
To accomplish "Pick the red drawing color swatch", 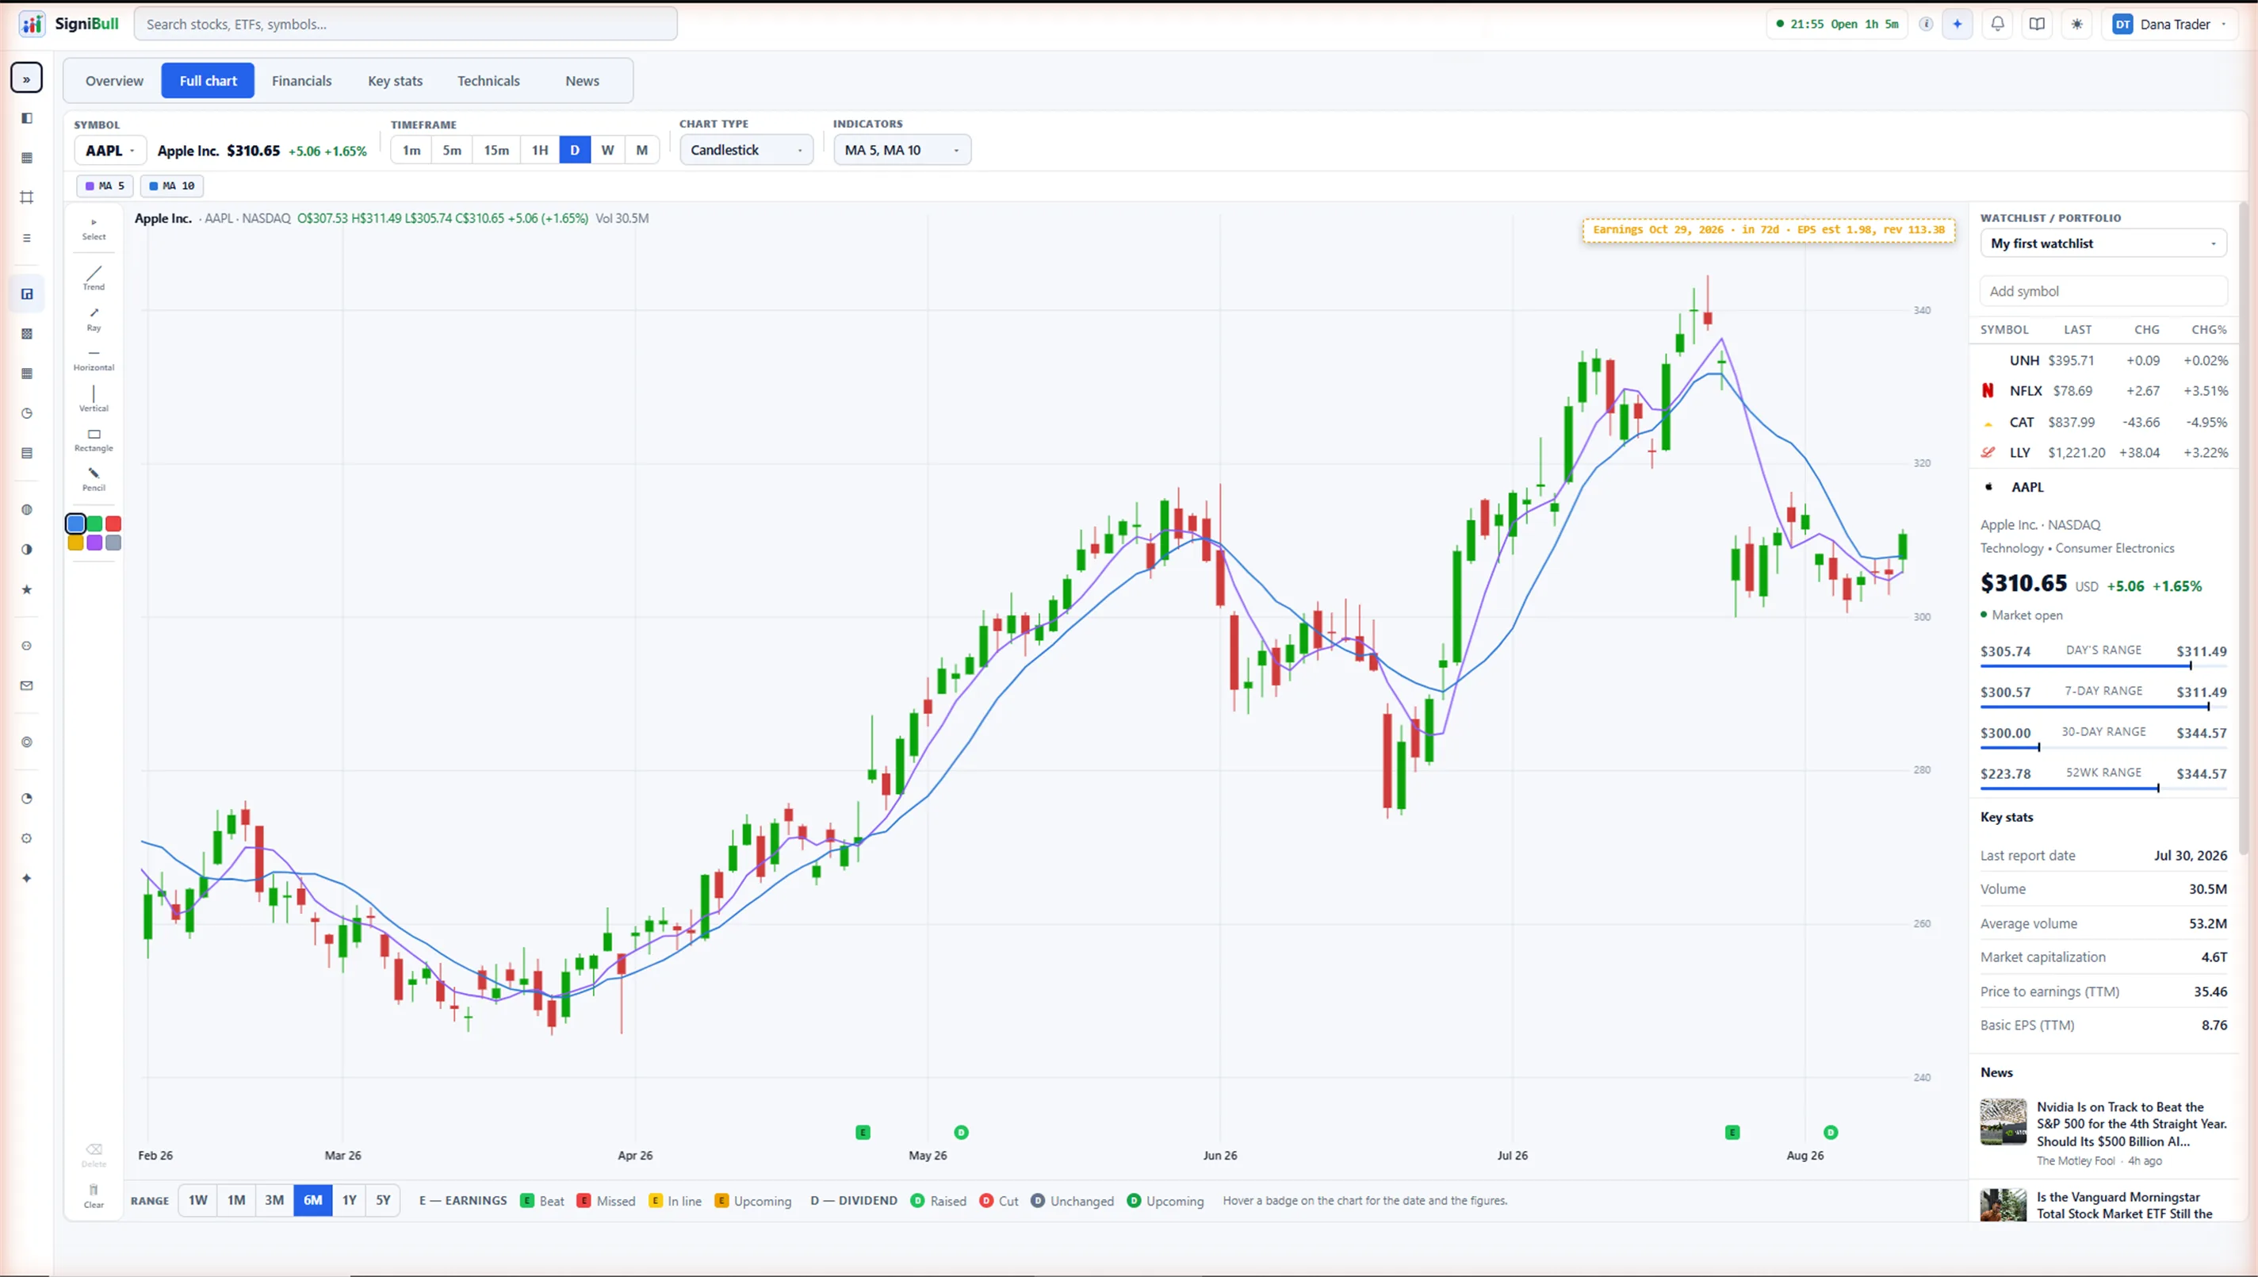I will point(113,523).
